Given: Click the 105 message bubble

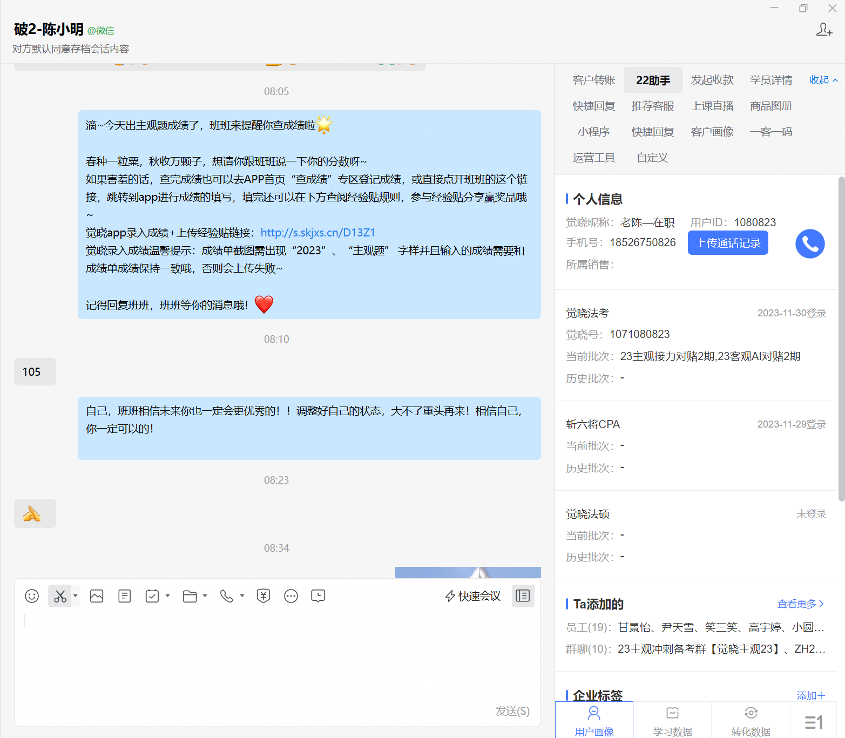Looking at the screenshot, I should pyautogui.click(x=35, y=372).
